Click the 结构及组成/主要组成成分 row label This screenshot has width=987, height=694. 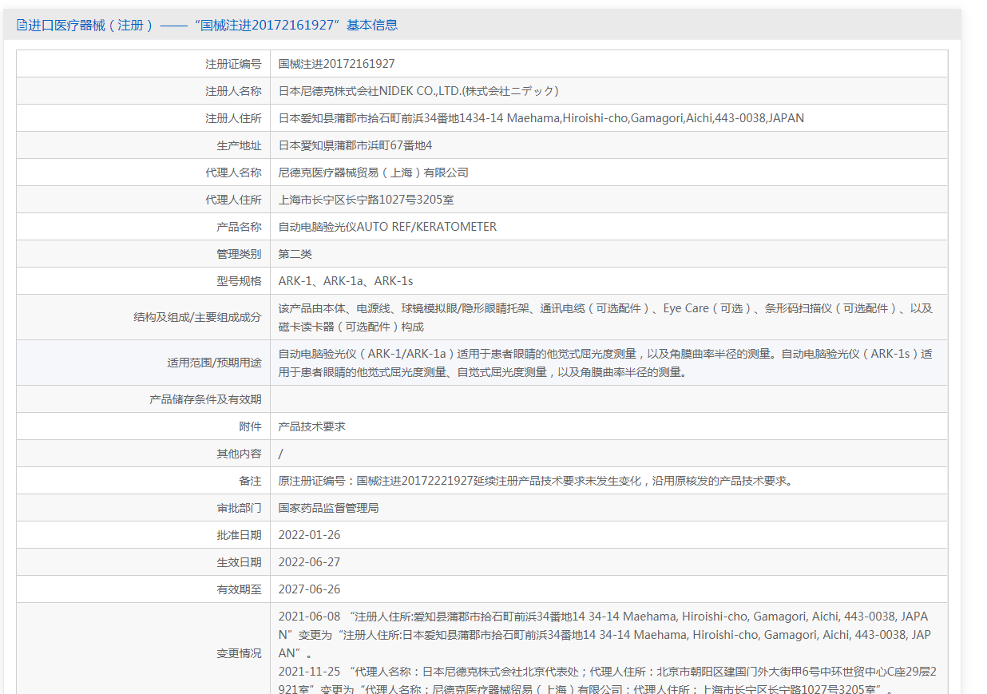(x=196, y=317)
